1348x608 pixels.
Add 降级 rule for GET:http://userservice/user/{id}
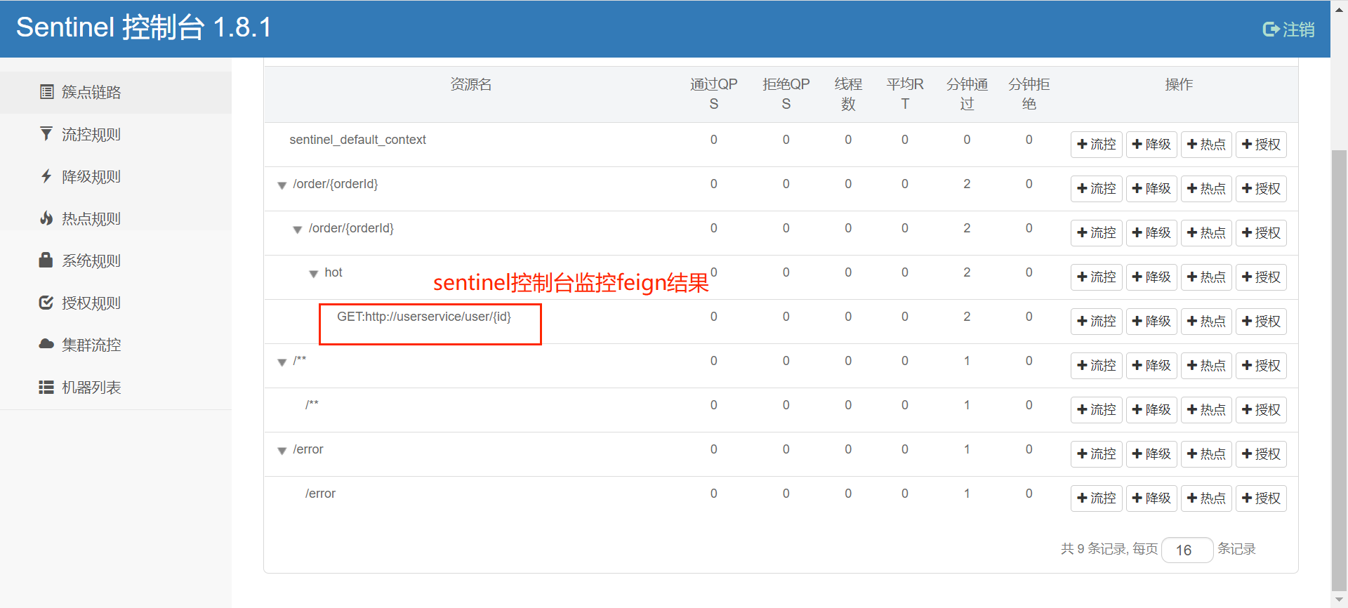[x=1151, y=322]
